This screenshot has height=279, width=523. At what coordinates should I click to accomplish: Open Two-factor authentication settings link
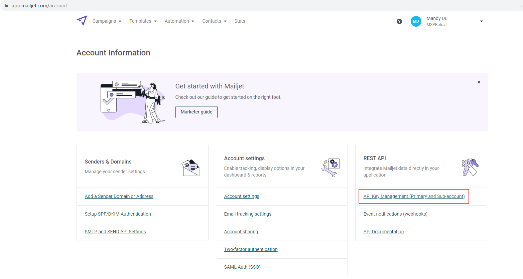coord(251,249)
